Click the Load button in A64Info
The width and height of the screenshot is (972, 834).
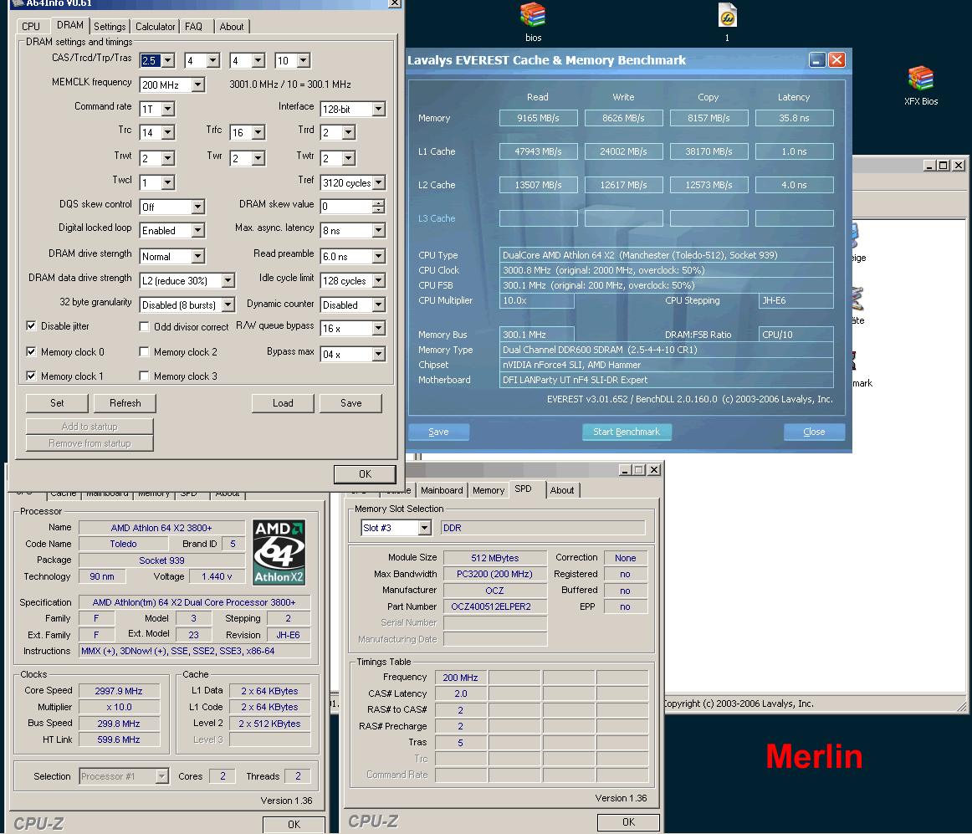pos(283,403)
